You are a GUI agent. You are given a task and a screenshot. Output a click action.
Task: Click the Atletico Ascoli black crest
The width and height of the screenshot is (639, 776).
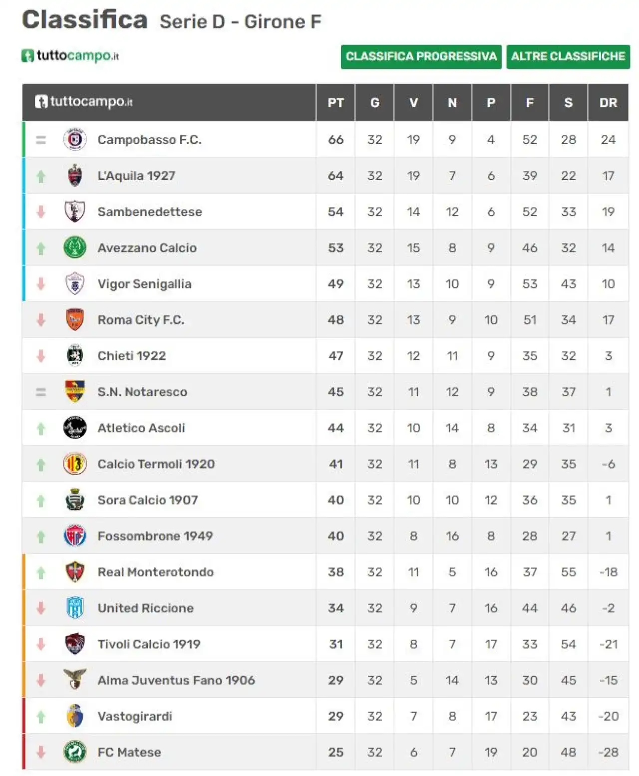[75, 428]
